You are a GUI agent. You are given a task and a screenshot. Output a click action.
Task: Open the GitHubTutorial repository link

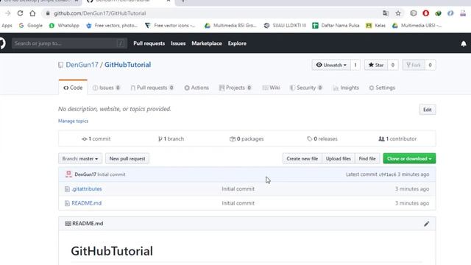click(127, 65)
